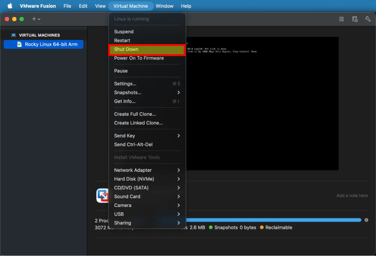Open the Apple menu
This screenshot has height=256, width=376.
(10, 6)
